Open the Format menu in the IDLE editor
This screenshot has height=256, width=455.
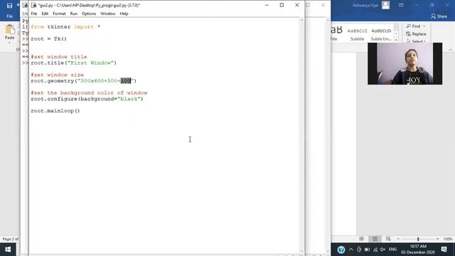coord(59,14)
